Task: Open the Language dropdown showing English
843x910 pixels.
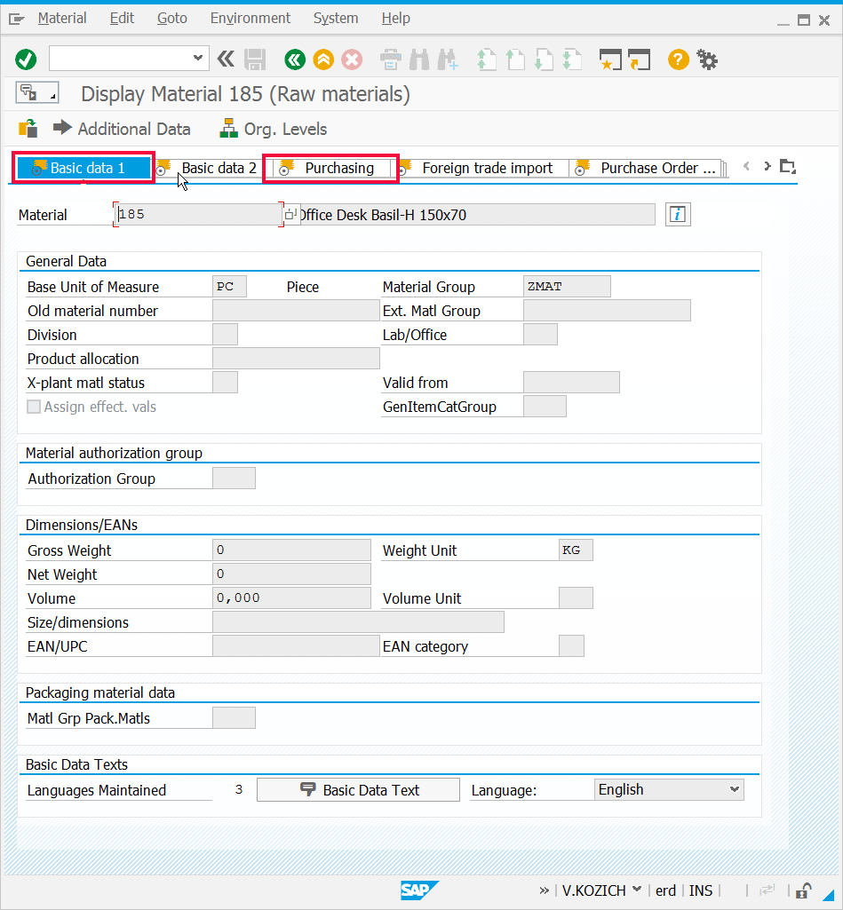Action: [670, 790]
